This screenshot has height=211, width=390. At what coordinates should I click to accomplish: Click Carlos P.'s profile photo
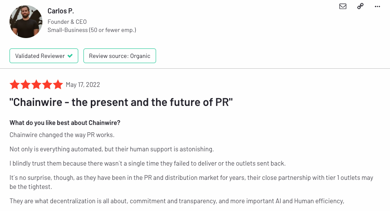[x=26, y=22]
